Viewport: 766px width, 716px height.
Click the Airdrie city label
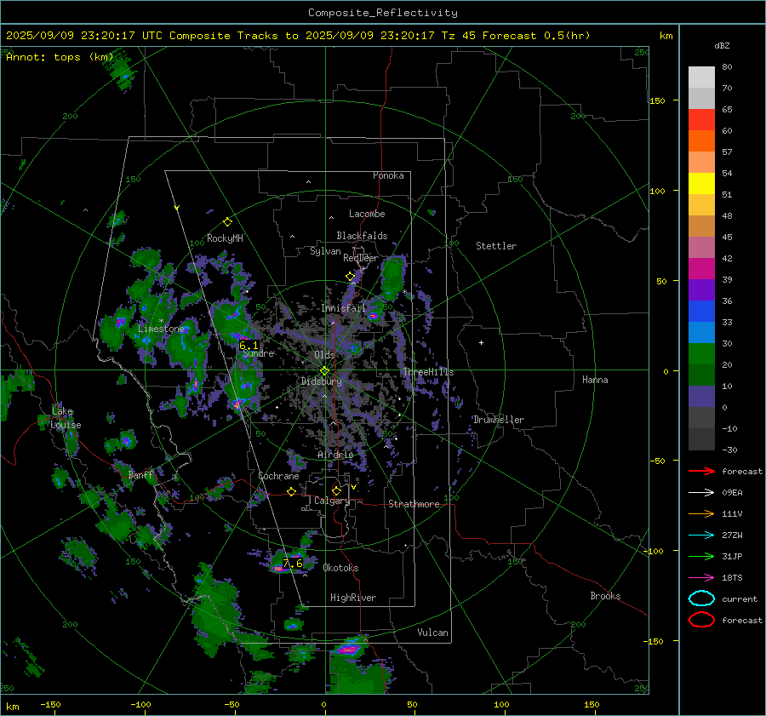tap(335, 455)
